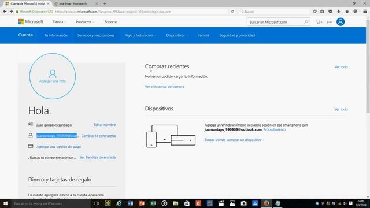
Task: Open the clapperboard video app on taskbar
Action: click(x=221, y=203)
